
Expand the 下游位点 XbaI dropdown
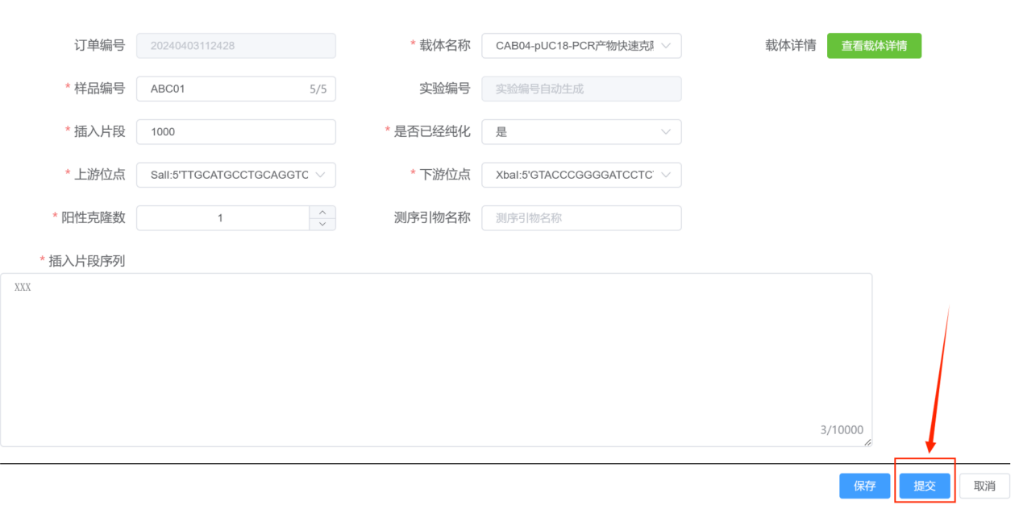[x=581, y=175]
